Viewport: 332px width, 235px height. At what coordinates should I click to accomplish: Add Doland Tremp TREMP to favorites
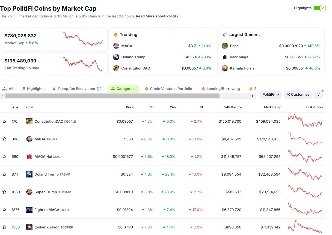[x=4, y=174]
